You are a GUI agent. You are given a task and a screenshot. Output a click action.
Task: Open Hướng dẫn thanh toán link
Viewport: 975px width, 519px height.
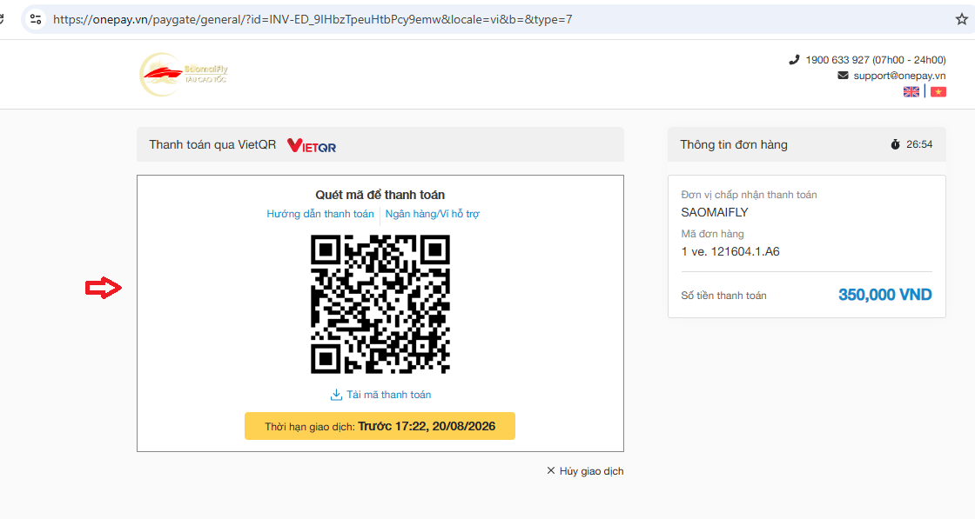tap(320, 214)
